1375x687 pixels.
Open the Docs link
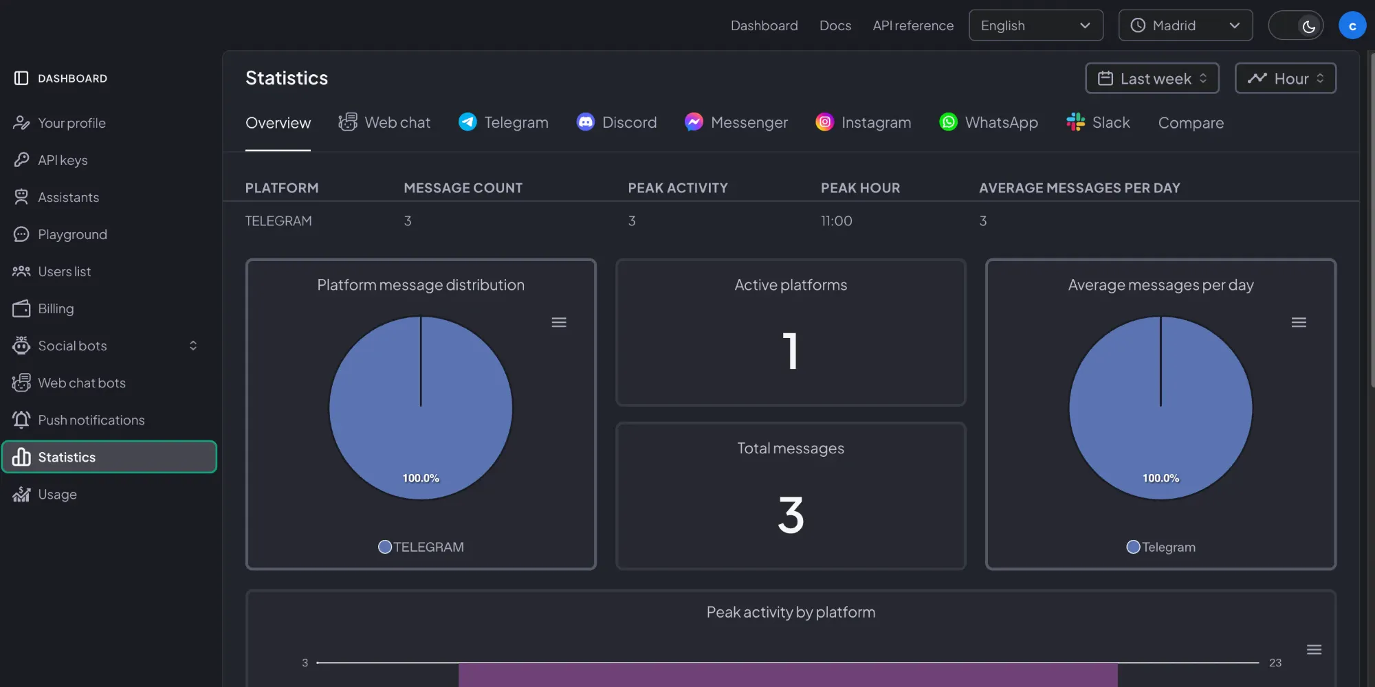pyautogui.click(x=835, y=25)
